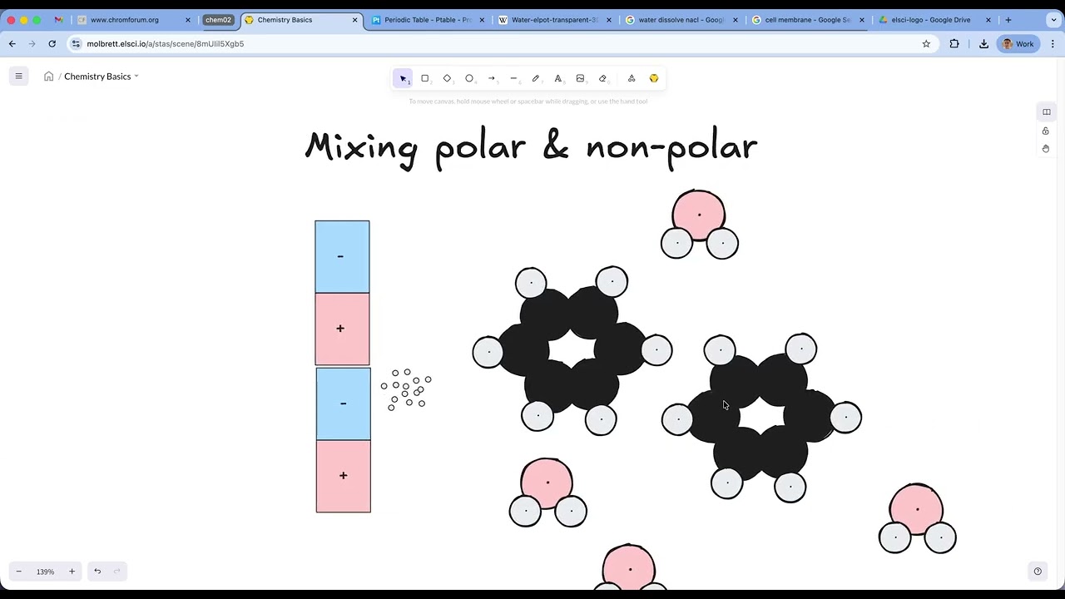Go to home via house icon

[x=48, y=77]
